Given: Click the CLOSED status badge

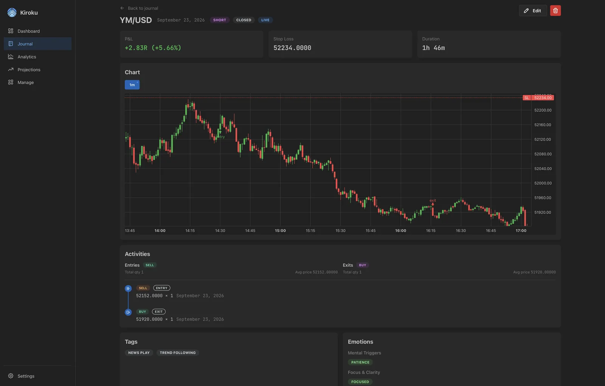Looking at the screenshot, I should pos(244,20).
